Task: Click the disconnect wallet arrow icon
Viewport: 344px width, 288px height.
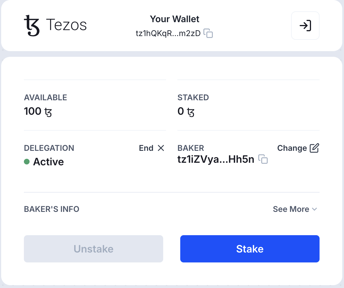Action: (x=305, y=26)
